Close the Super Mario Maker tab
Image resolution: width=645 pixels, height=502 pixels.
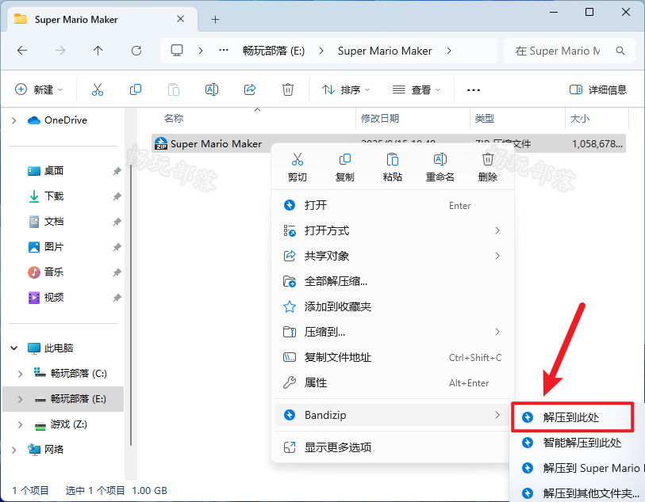click(181, 19)
